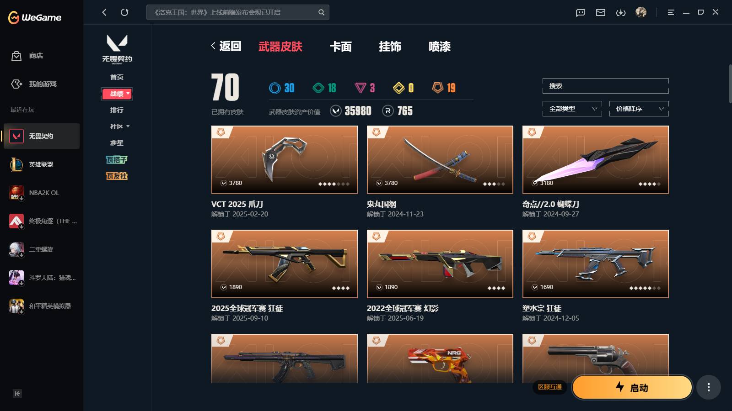Image resolution: width=732 pixels, height=411 pixels.
Task: Refresh the page with the reload icon
Action: tap(124, 12)
